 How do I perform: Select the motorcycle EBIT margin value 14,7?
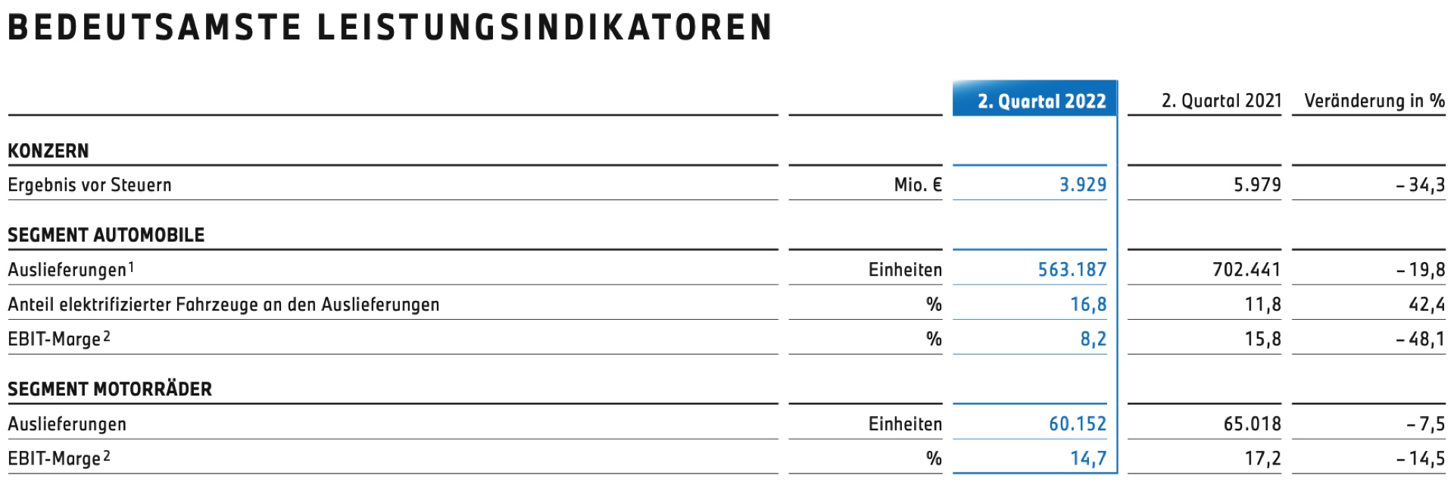point(1088,458)
